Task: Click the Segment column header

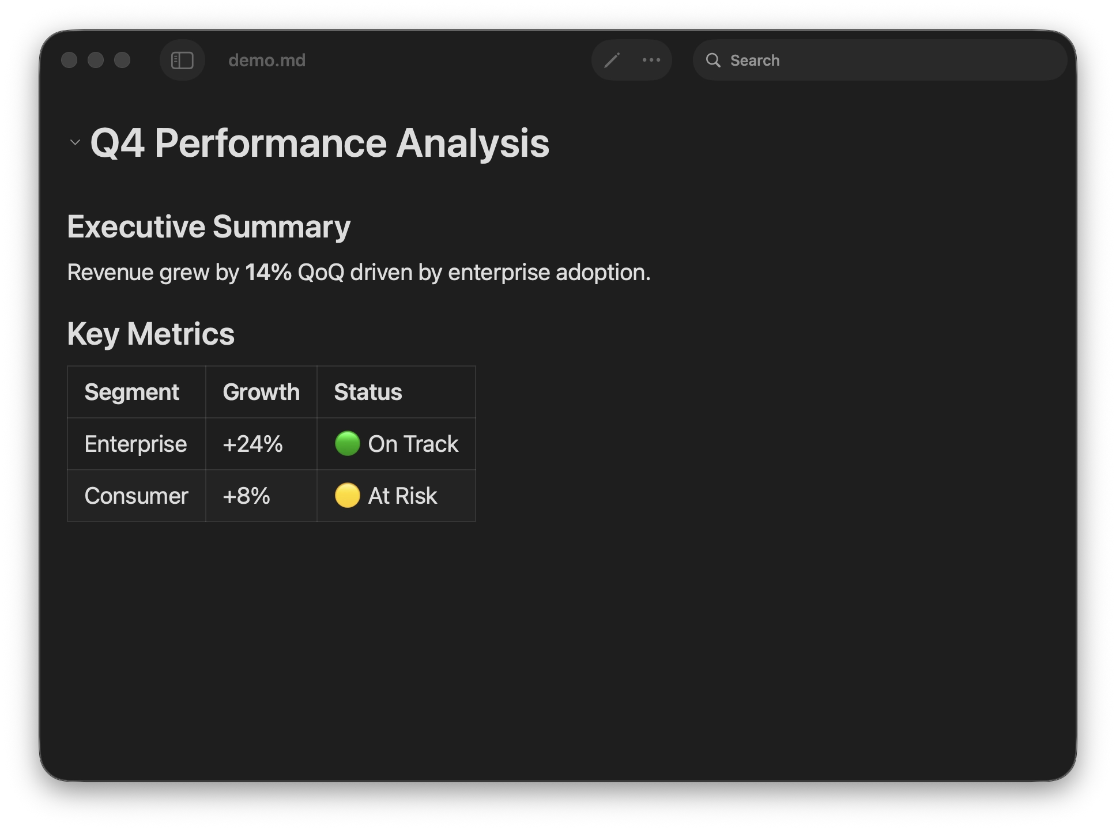Action: [132, 392]
